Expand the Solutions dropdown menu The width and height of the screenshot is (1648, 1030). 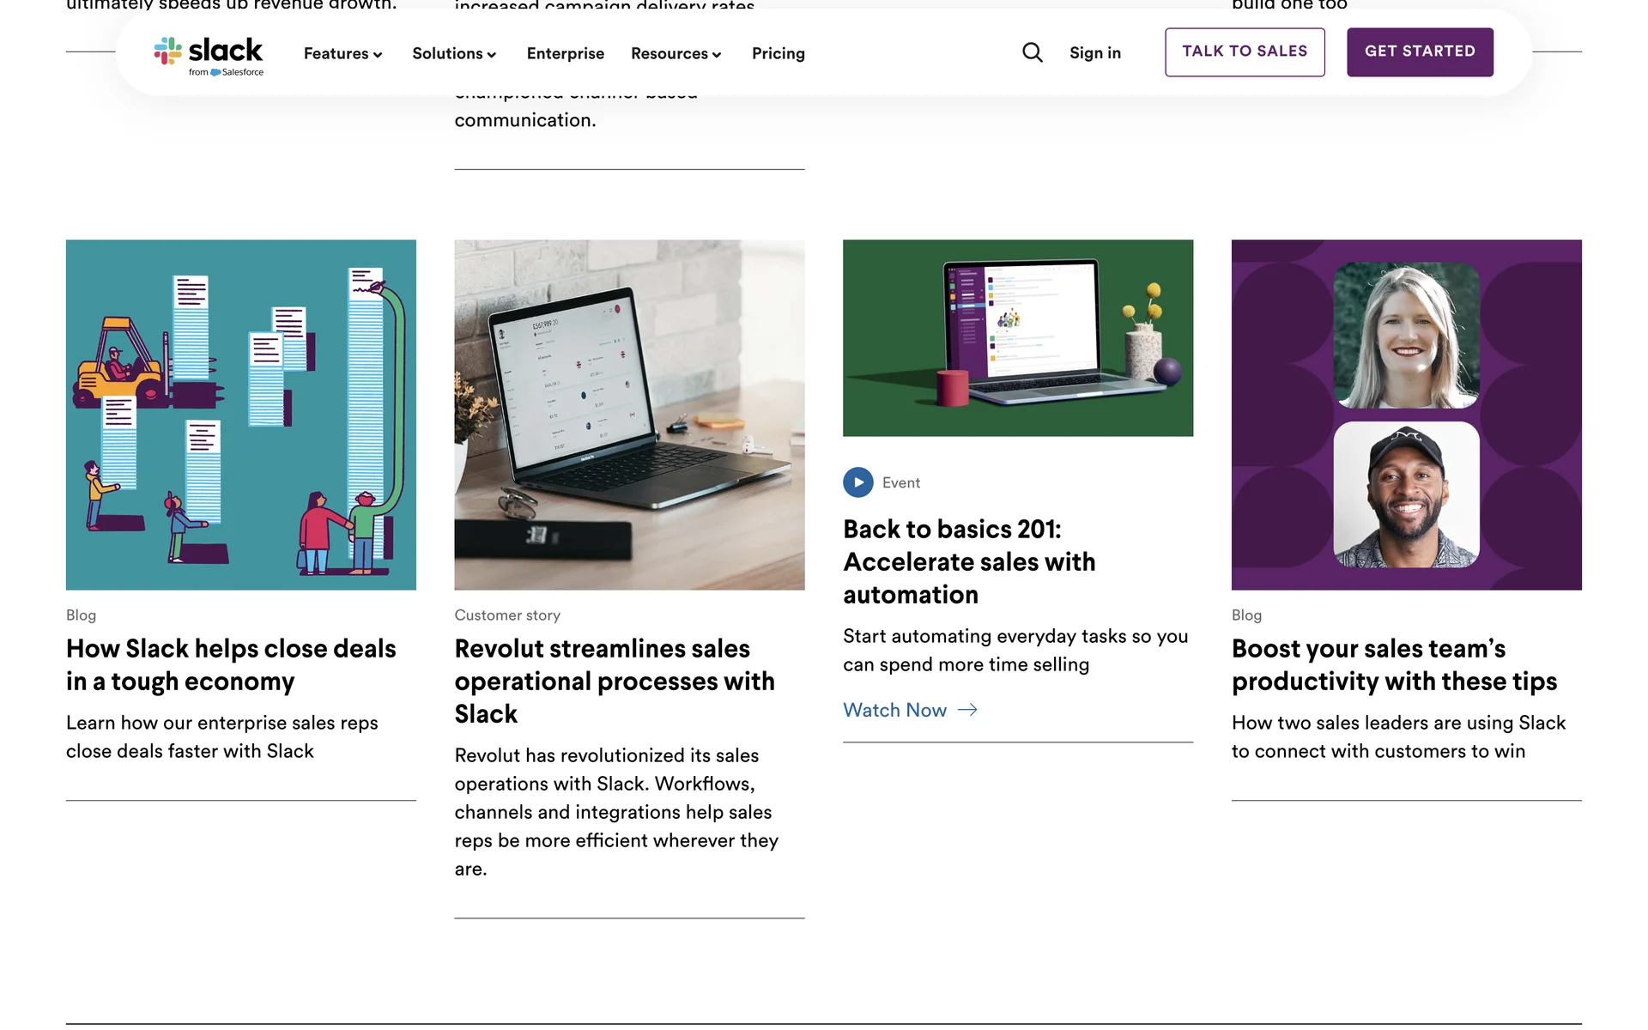[x=454, y=53]
